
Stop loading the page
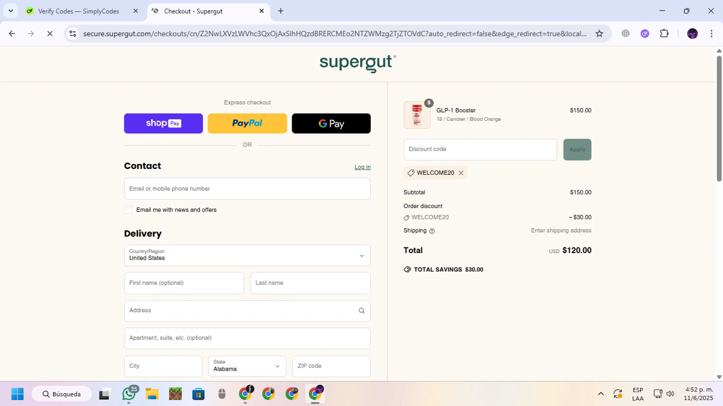50,34
